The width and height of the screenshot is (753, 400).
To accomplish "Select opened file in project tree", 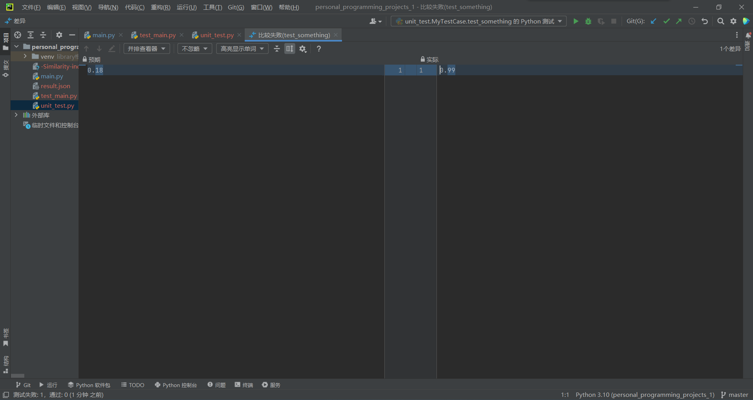I will coord(18,35).
